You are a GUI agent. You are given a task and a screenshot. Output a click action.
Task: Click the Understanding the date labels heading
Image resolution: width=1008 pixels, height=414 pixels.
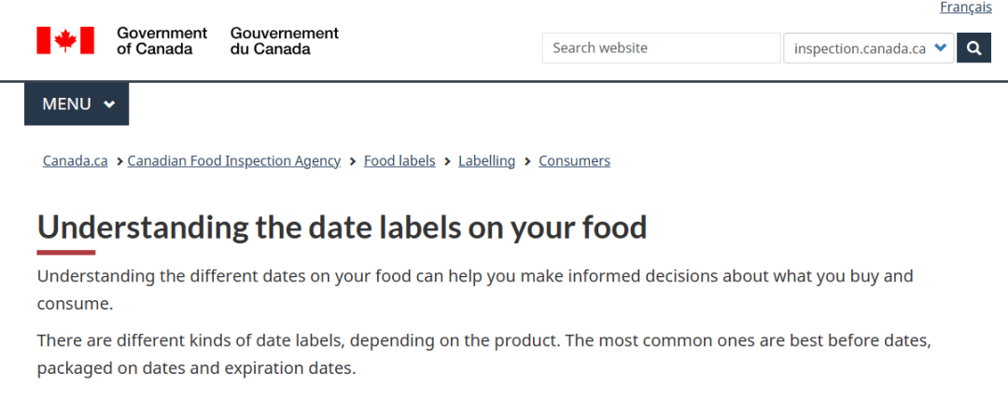pos(342,228)
